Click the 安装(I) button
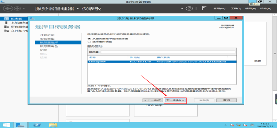277x128 pixels. coord(204,100)
